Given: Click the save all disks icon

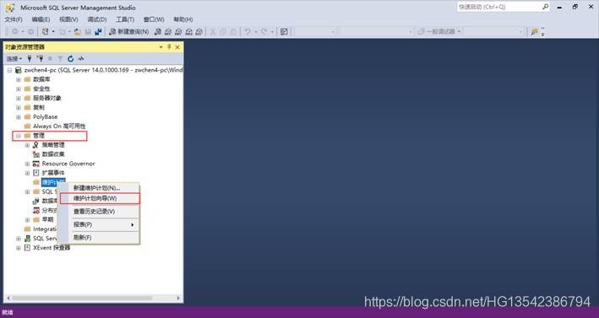Looking at the screenshot, I should point(98,32).
